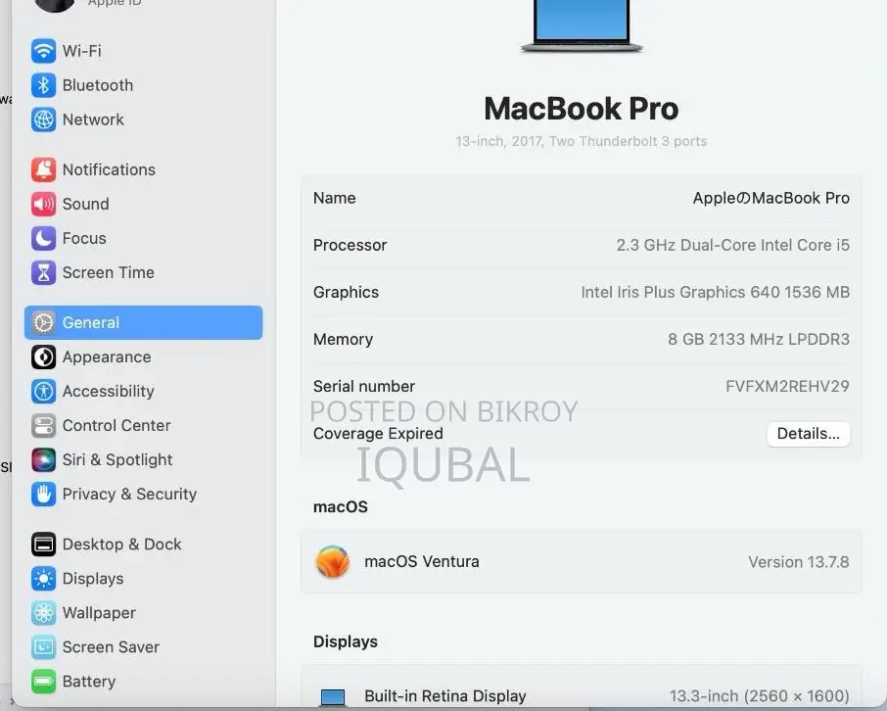
Task: Click the Screen Saver icon
Action: click(43, 647)
